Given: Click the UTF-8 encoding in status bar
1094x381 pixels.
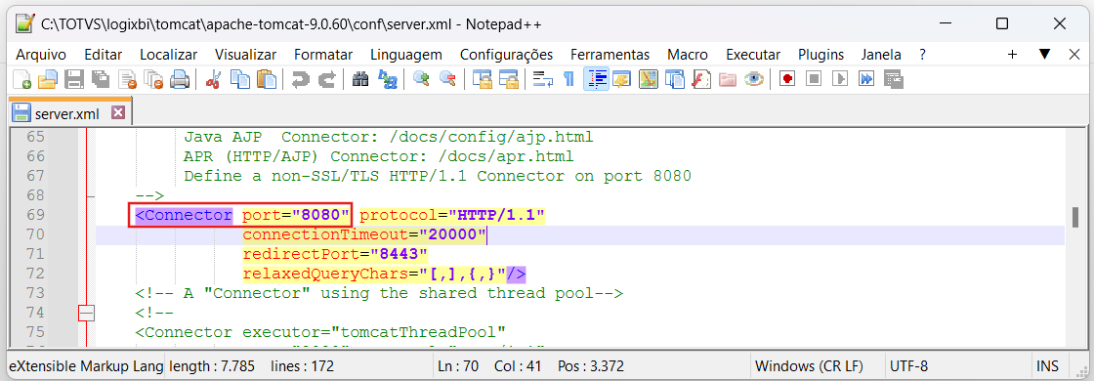Looking at the screenshot, I should (x=908, y=365).
